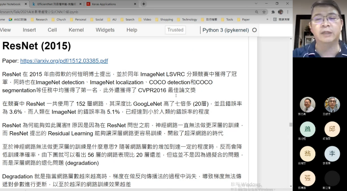
Task: Click the browser profile avatar icon
Action: coord(281,12)
